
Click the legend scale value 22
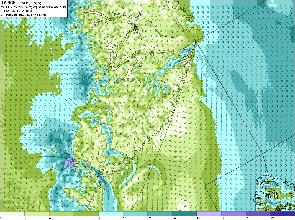tap(272, 218)
